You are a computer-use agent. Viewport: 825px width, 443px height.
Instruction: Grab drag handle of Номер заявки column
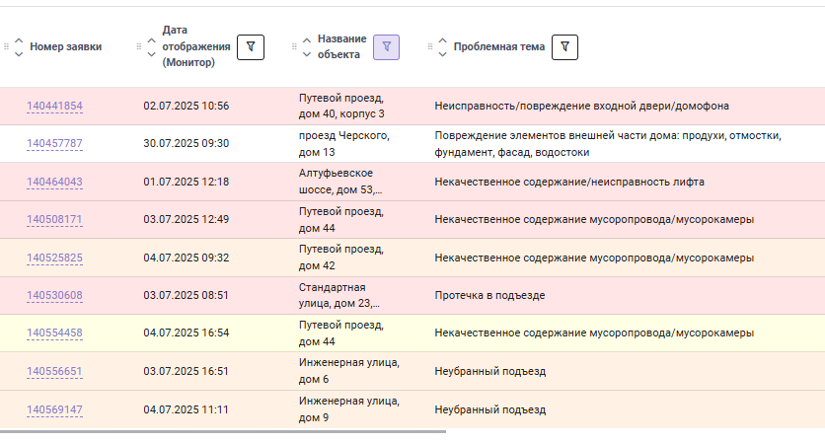tap(6, 46)
